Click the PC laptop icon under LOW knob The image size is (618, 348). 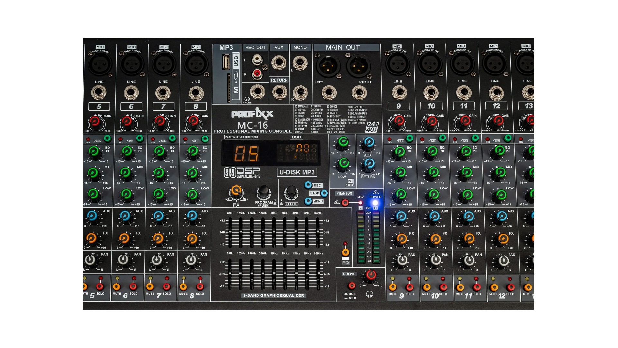tap(350, 183)
